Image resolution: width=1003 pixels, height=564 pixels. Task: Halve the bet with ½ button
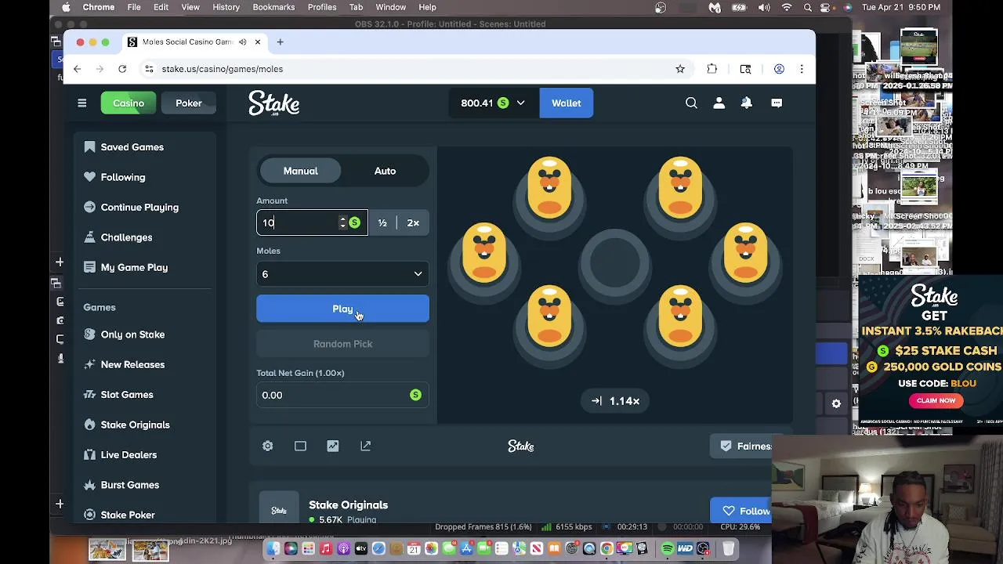pyautogui.click(x=382, y=222)
